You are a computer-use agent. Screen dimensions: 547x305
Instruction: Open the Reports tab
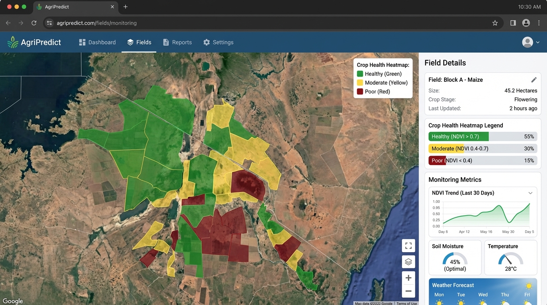[177, 42]
